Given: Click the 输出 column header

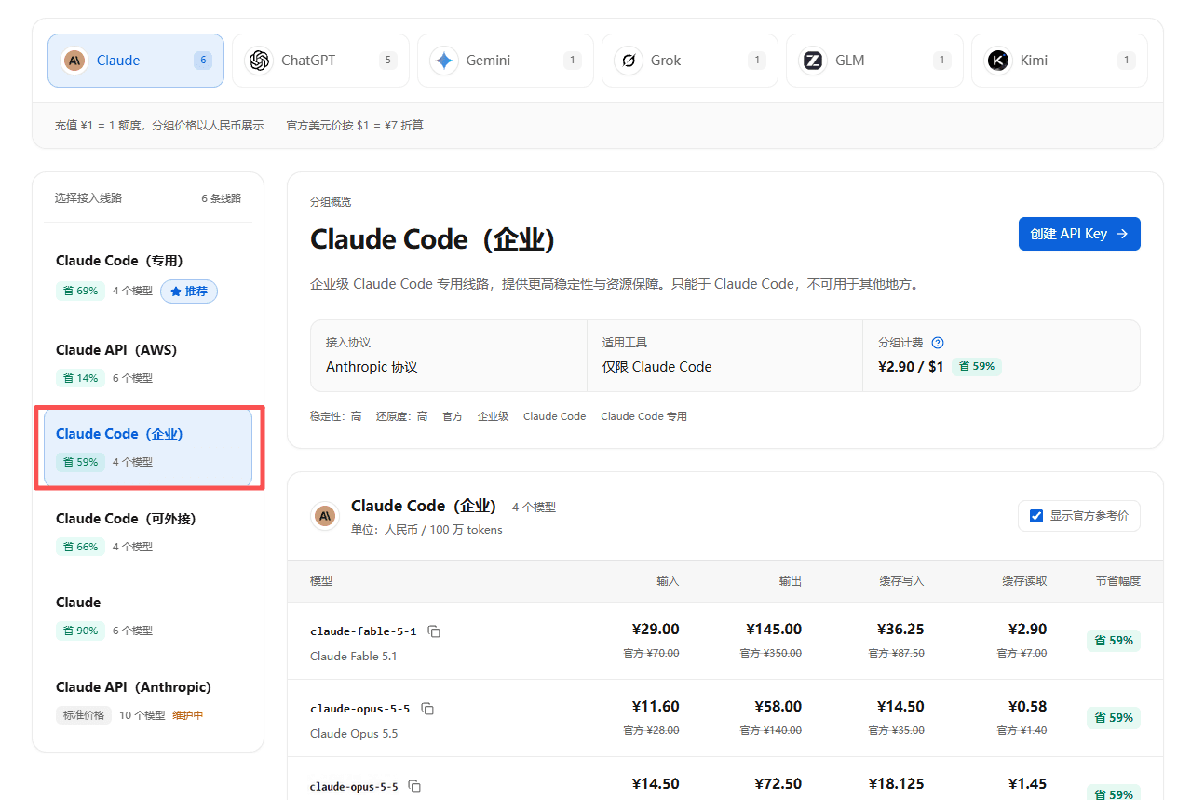Looking at the screenshot, I should point(791,581).
